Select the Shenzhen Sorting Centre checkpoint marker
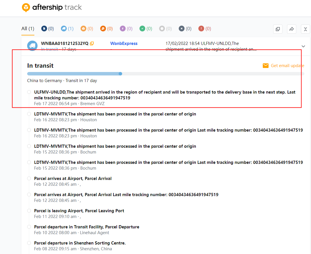 coord(29,243)
